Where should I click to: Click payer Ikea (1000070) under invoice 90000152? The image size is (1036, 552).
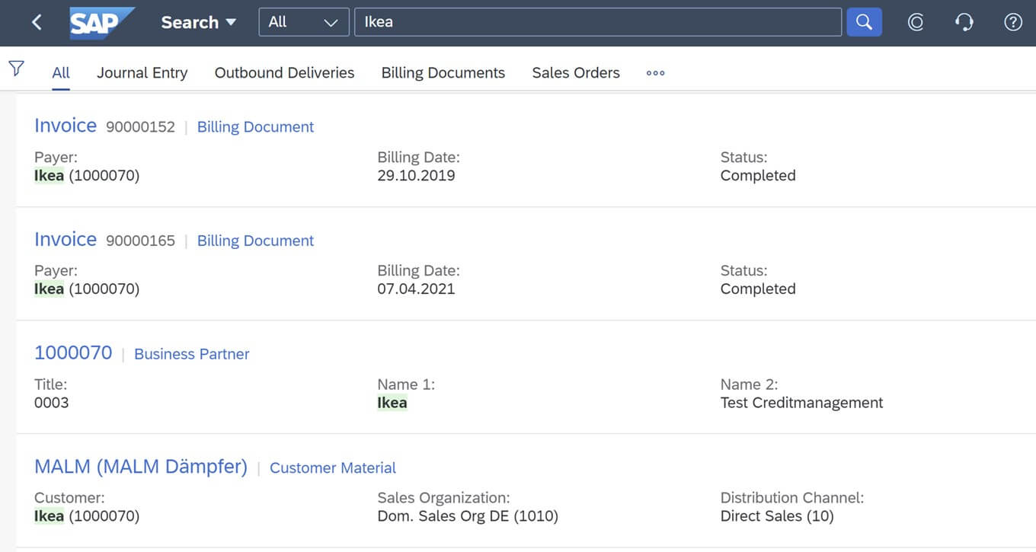[87, 176]
